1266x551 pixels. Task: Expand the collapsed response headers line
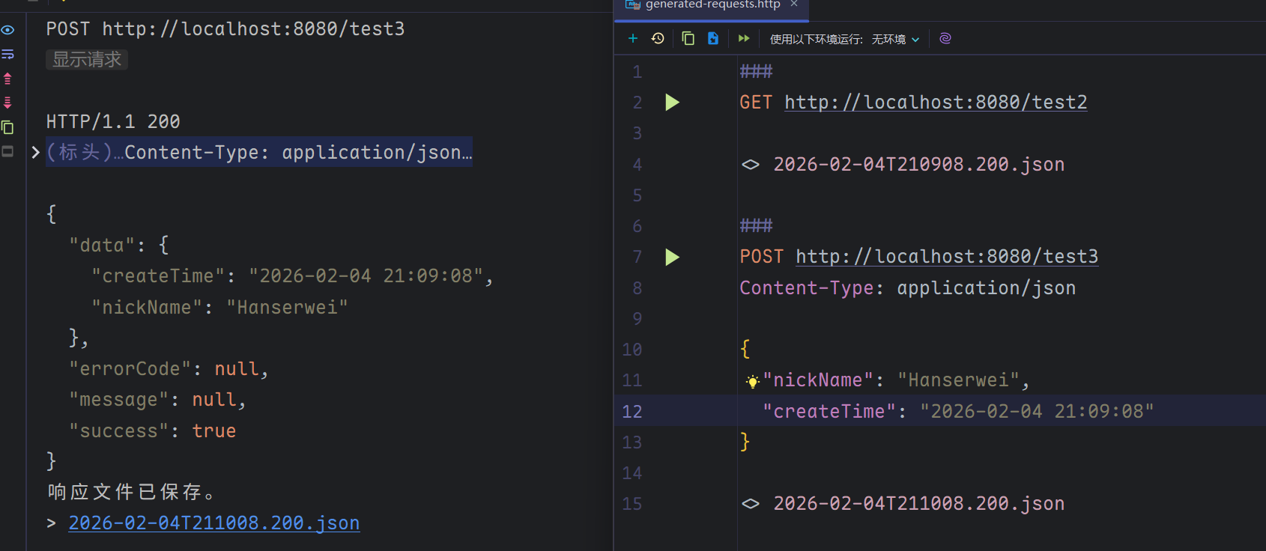[35, 153]
